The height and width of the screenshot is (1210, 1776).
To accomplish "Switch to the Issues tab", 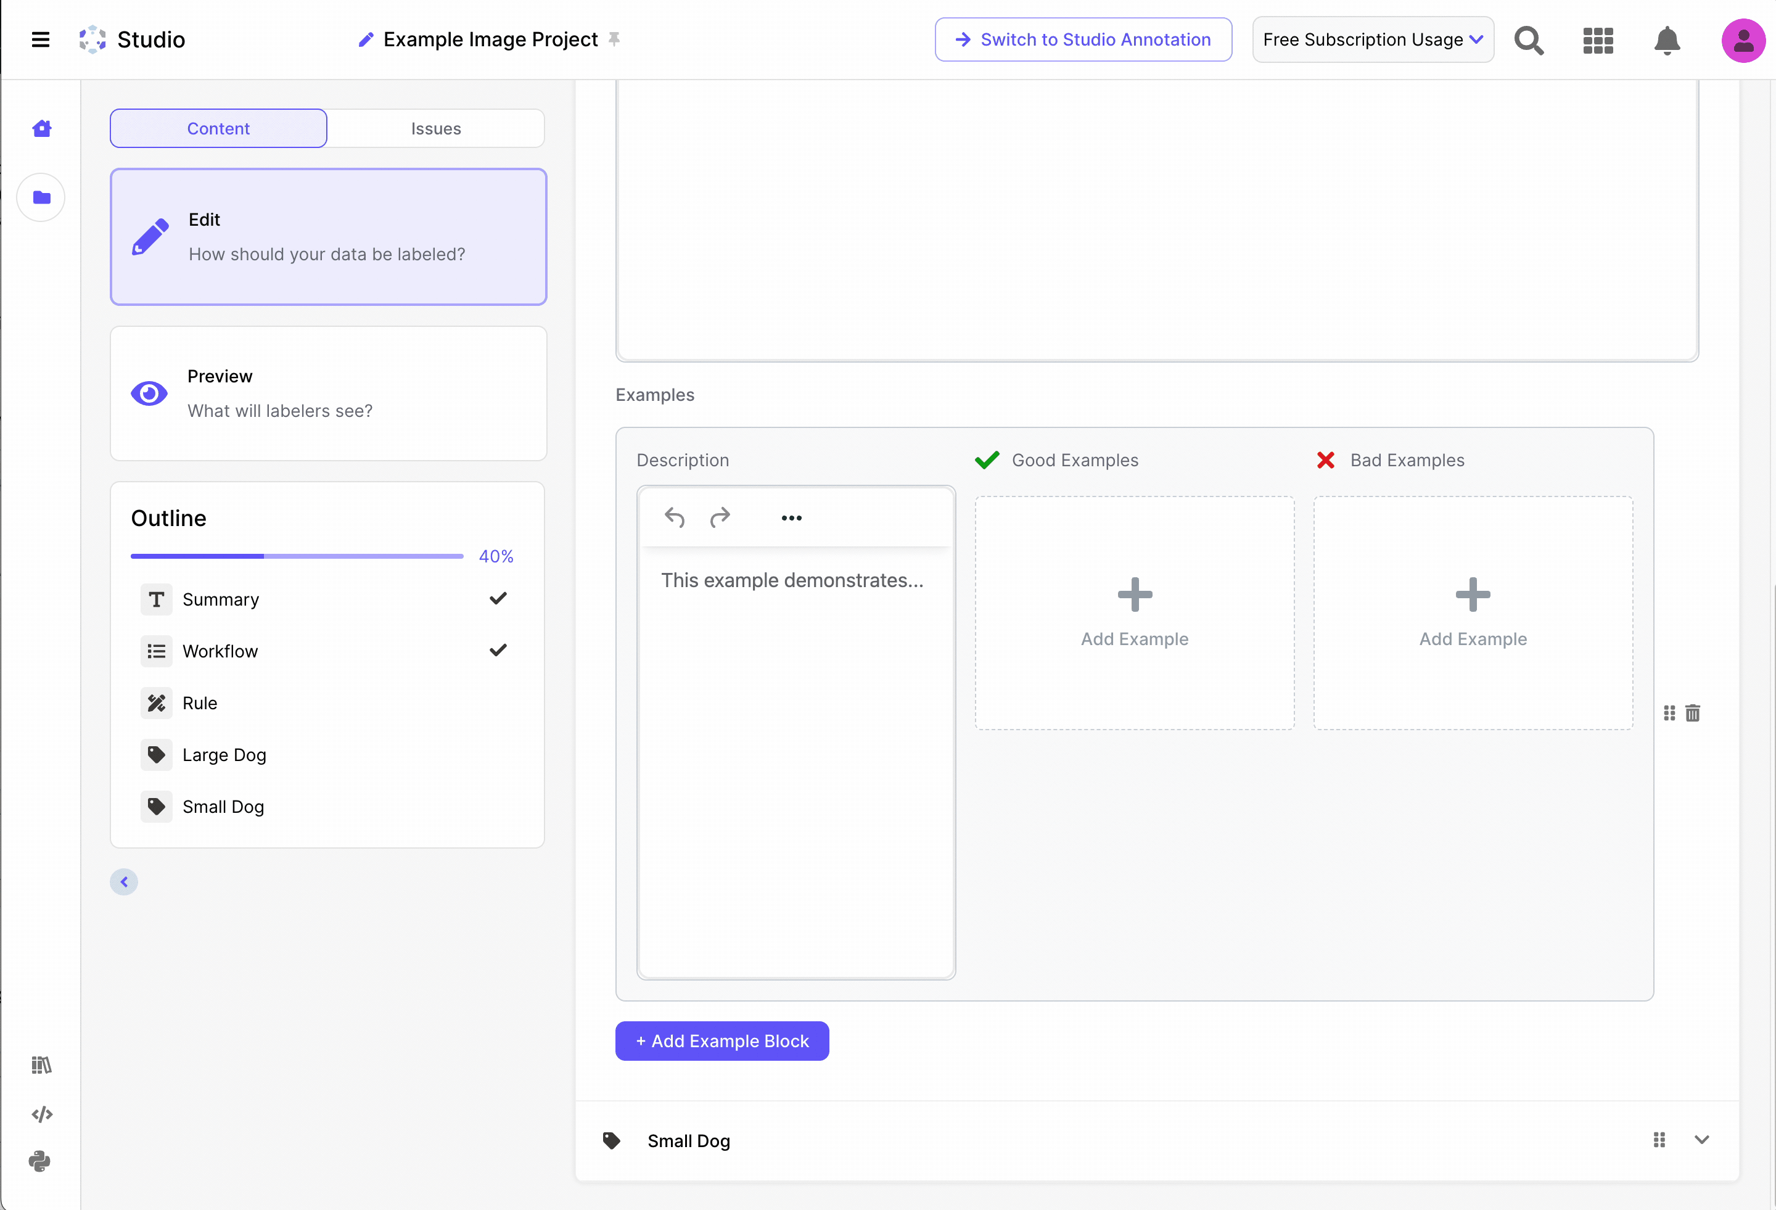I will click(435, 128).
